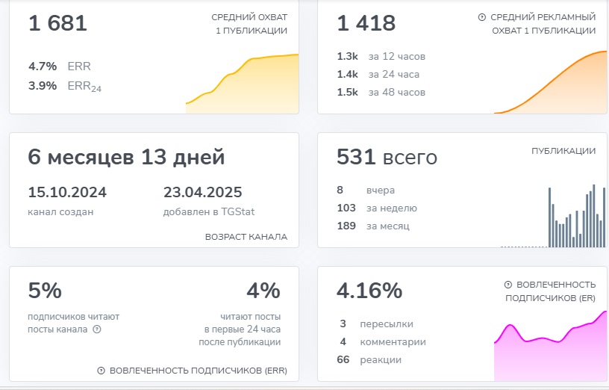The height and width of the screenshot is (390, 609).
Task: Click the value 1 681
Action: point(58,23)
